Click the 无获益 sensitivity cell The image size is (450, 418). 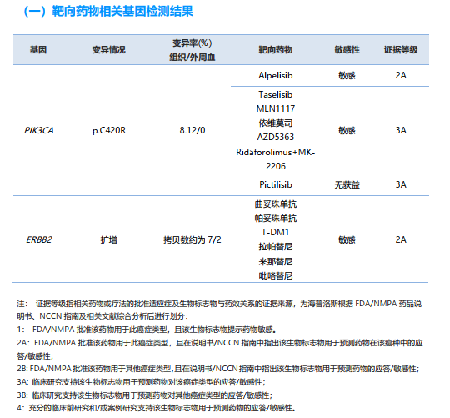point(347,184)
